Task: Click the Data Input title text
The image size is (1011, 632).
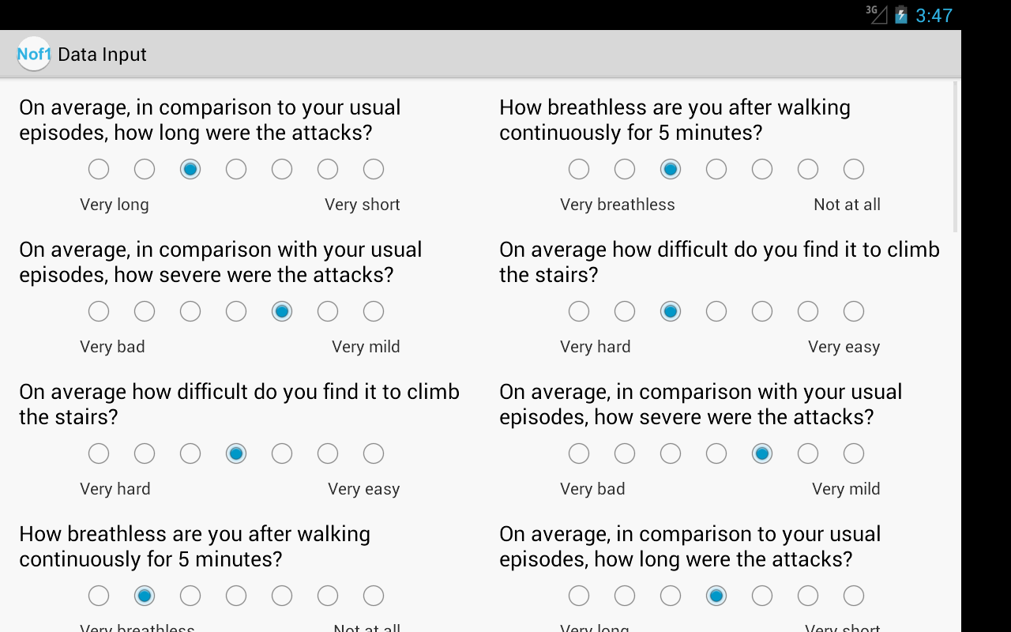Action: 103,55
